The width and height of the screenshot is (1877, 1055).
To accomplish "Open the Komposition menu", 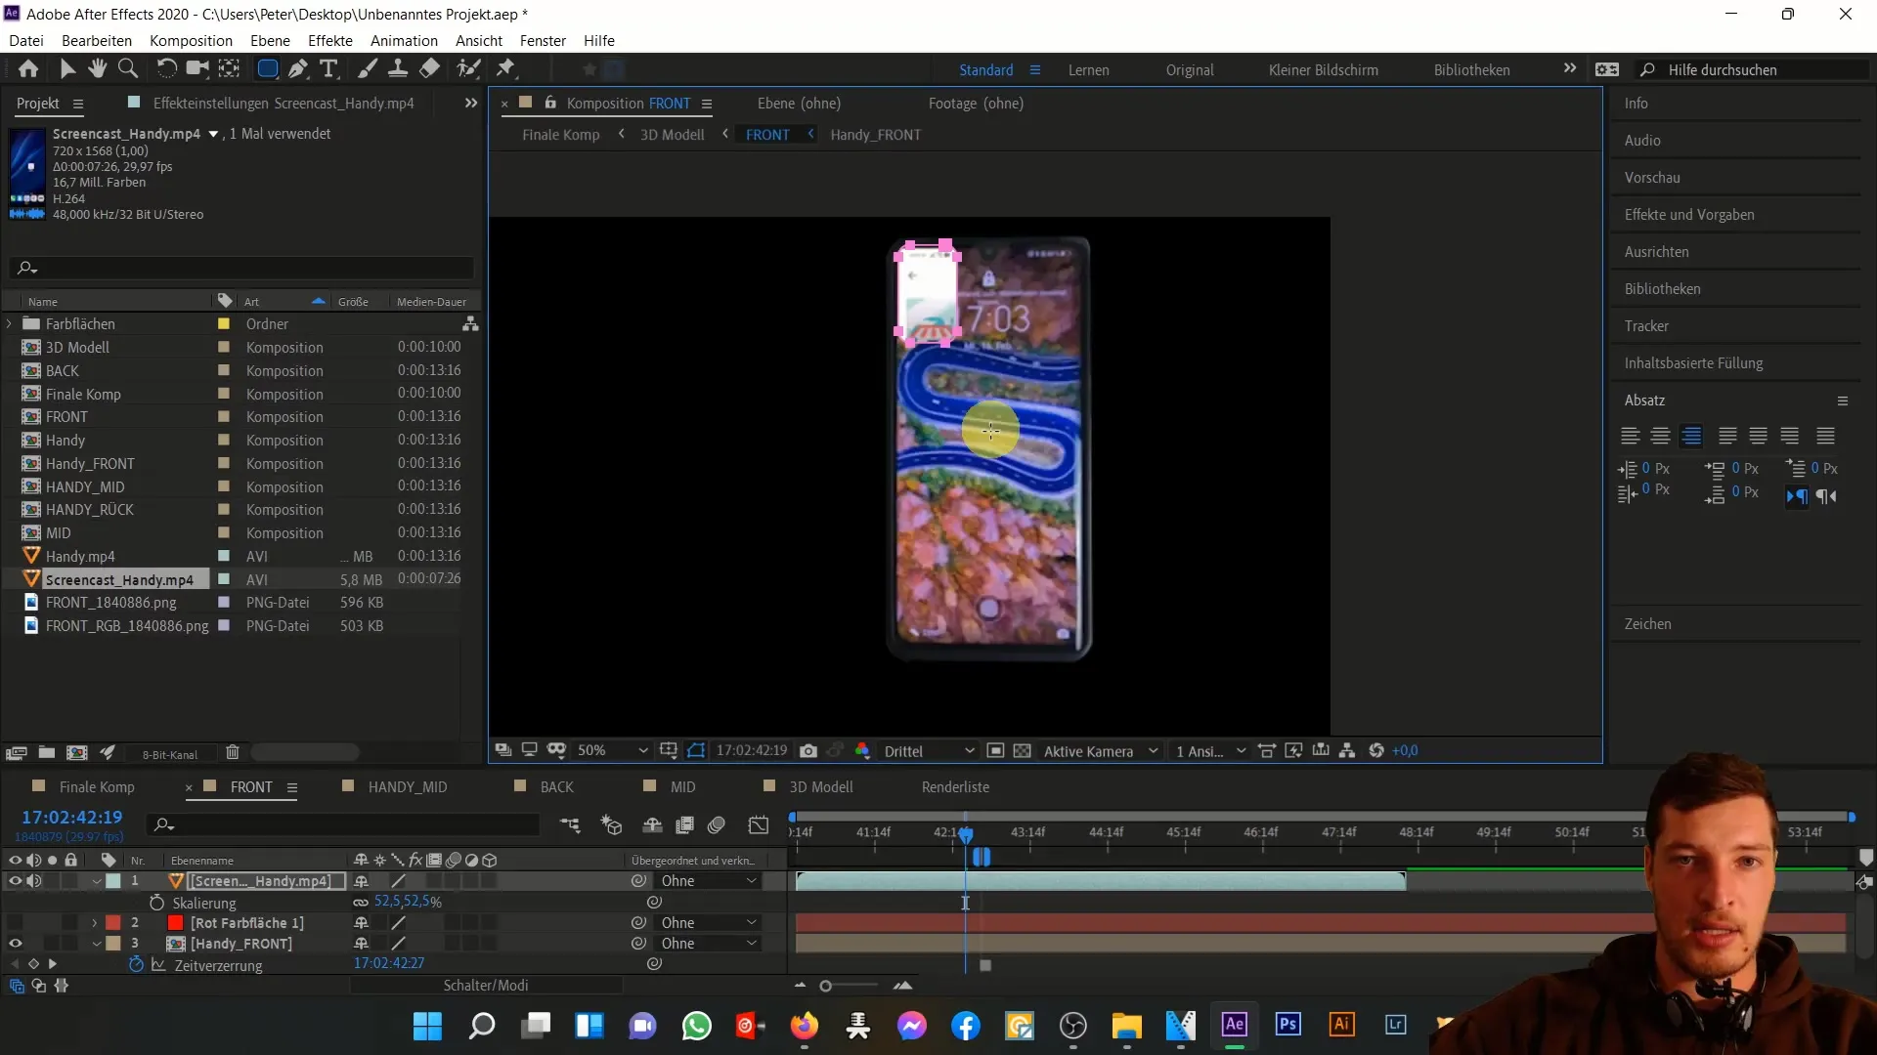I will (190, 40).
